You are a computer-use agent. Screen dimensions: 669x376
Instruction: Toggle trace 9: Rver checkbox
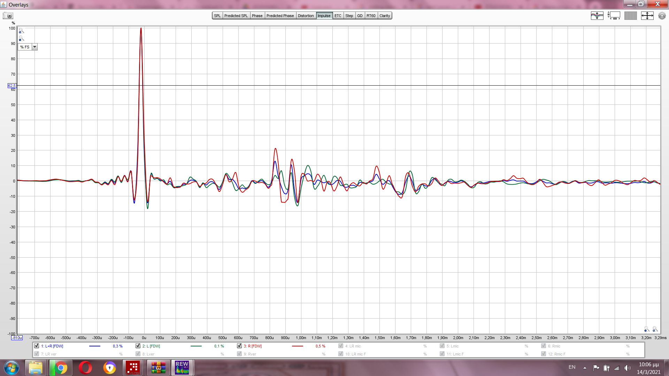coord(239,354)
